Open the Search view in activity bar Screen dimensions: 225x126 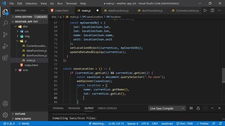pyautogui.click(x=5, y=23)
